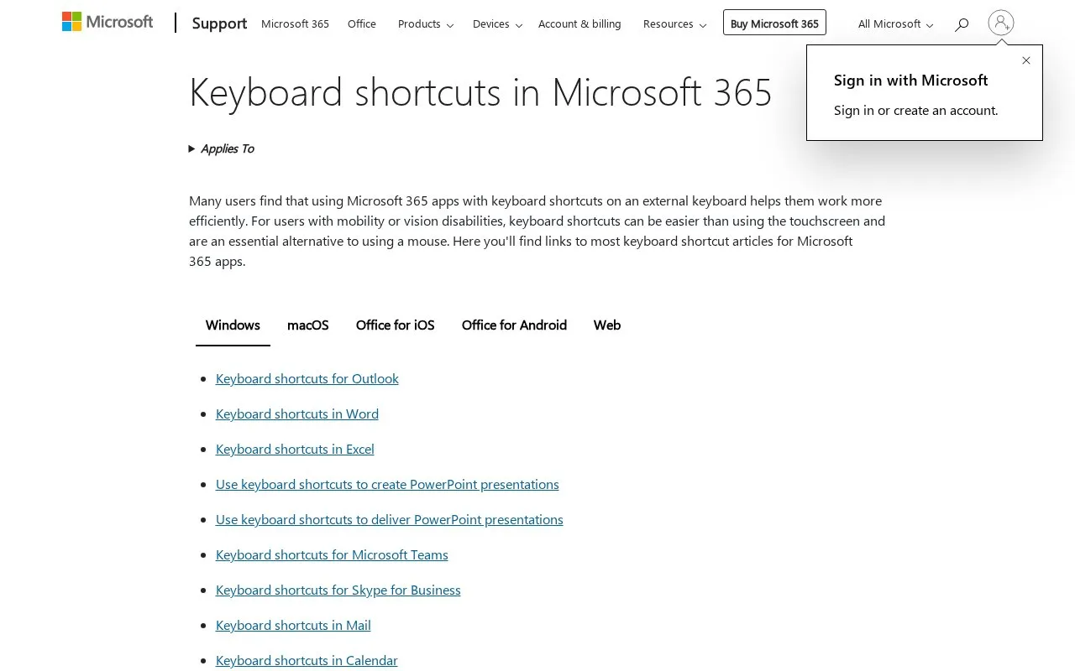Expand the Devices dropdown
Viewport: 1075px width, 671px height.
click(497, 24)
